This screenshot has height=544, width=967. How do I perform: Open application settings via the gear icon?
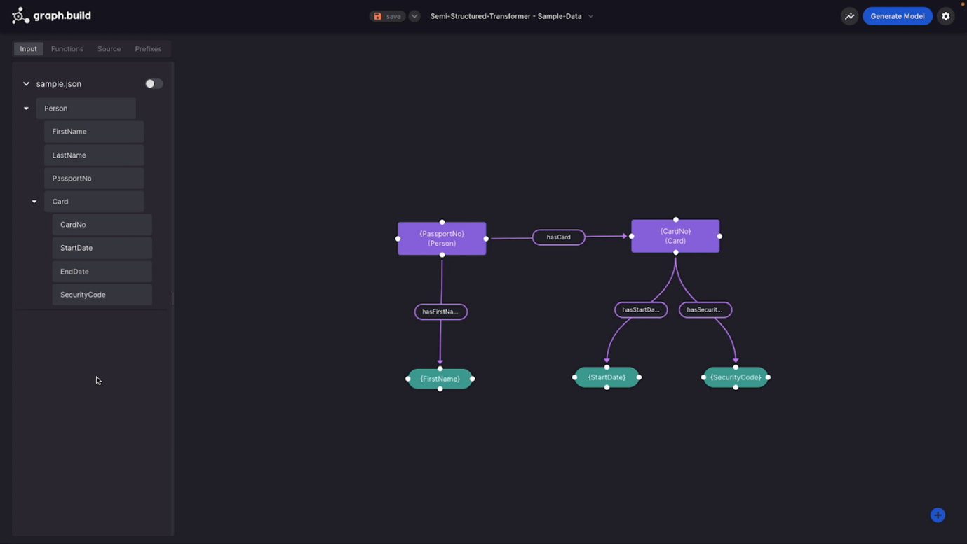[x=945, y=15]
